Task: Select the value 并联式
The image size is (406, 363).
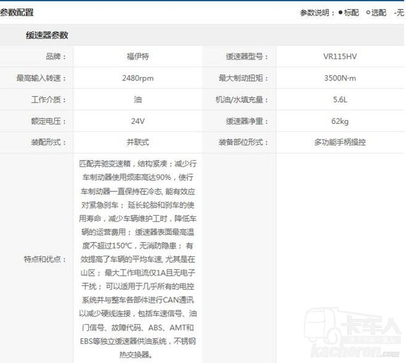Action: point(138,142)
